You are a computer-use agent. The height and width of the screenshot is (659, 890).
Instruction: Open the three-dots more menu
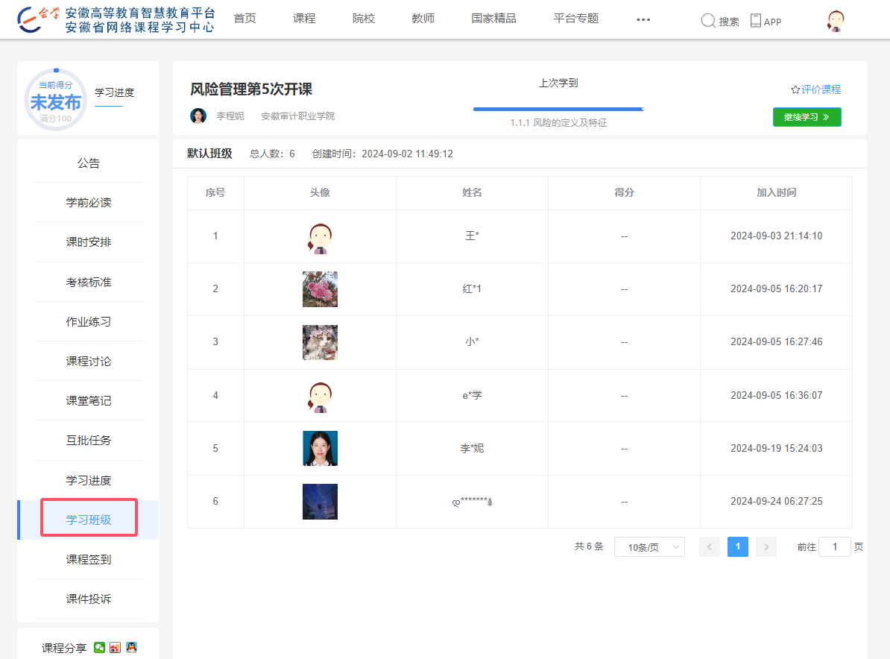(x=643, y=20)
